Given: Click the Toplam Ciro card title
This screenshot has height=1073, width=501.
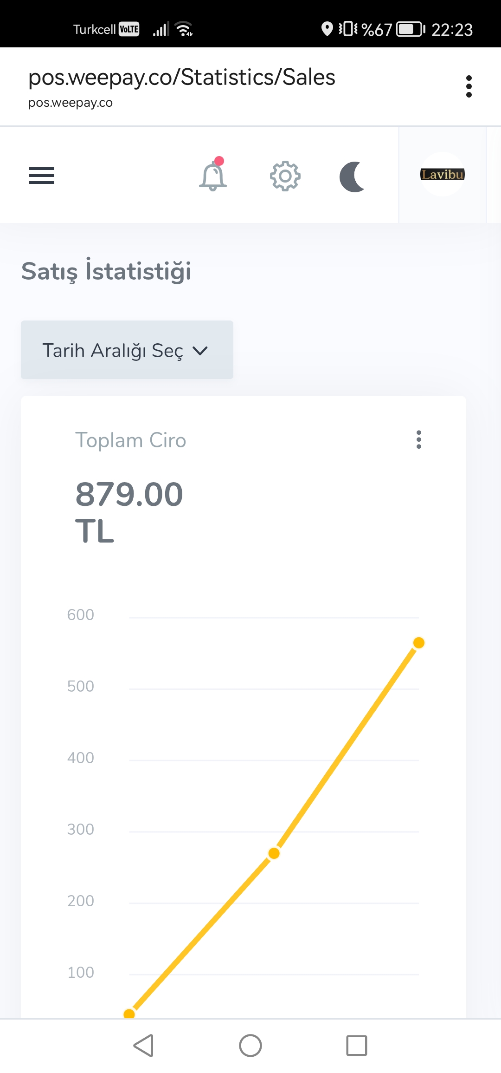Looking at the screenshot, I should coord(131,440).
